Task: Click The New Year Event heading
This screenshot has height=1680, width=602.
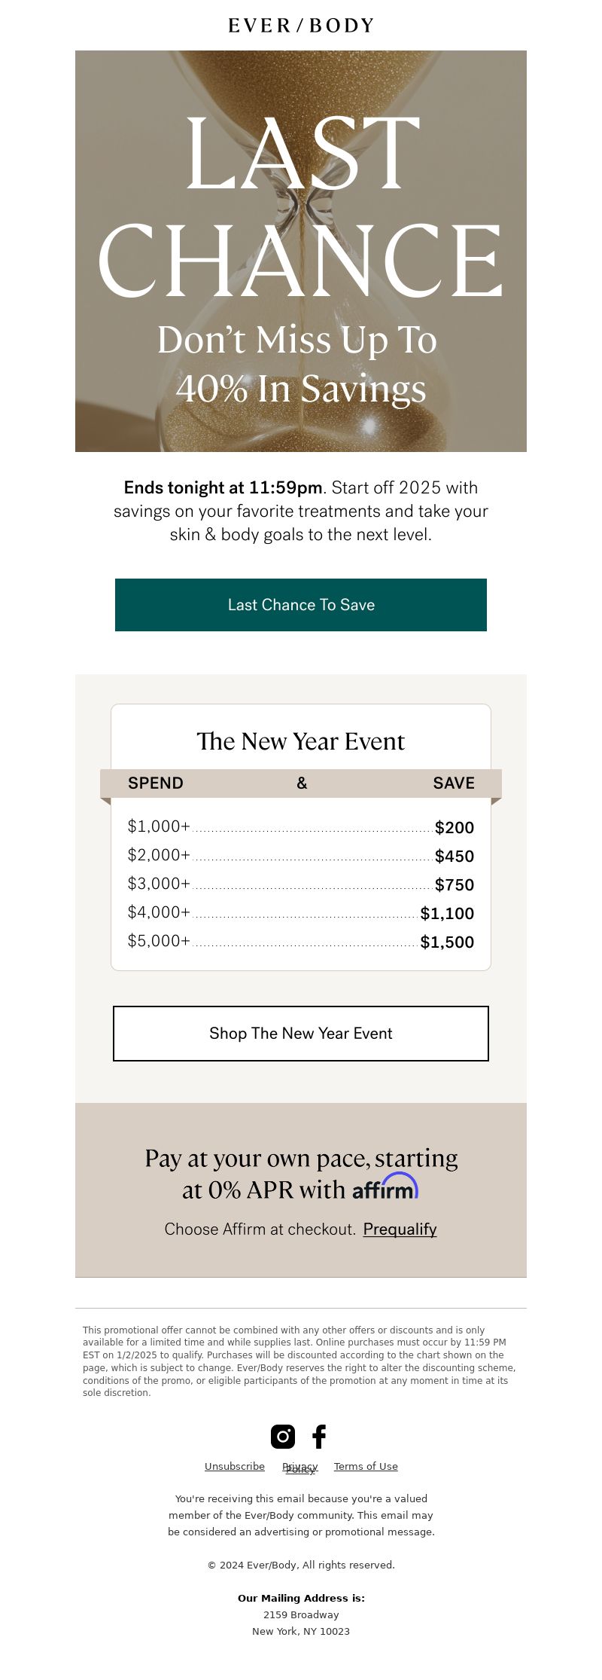Action: (301, 741)
